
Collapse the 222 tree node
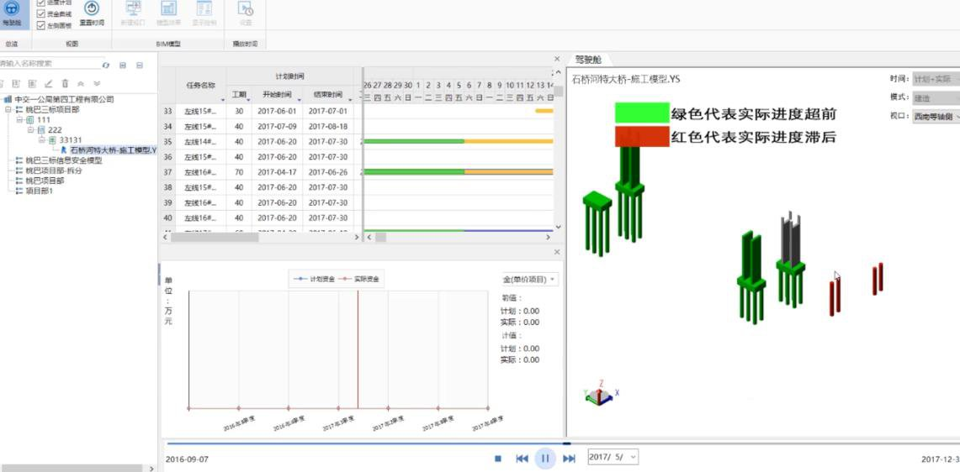pos(30,130)
